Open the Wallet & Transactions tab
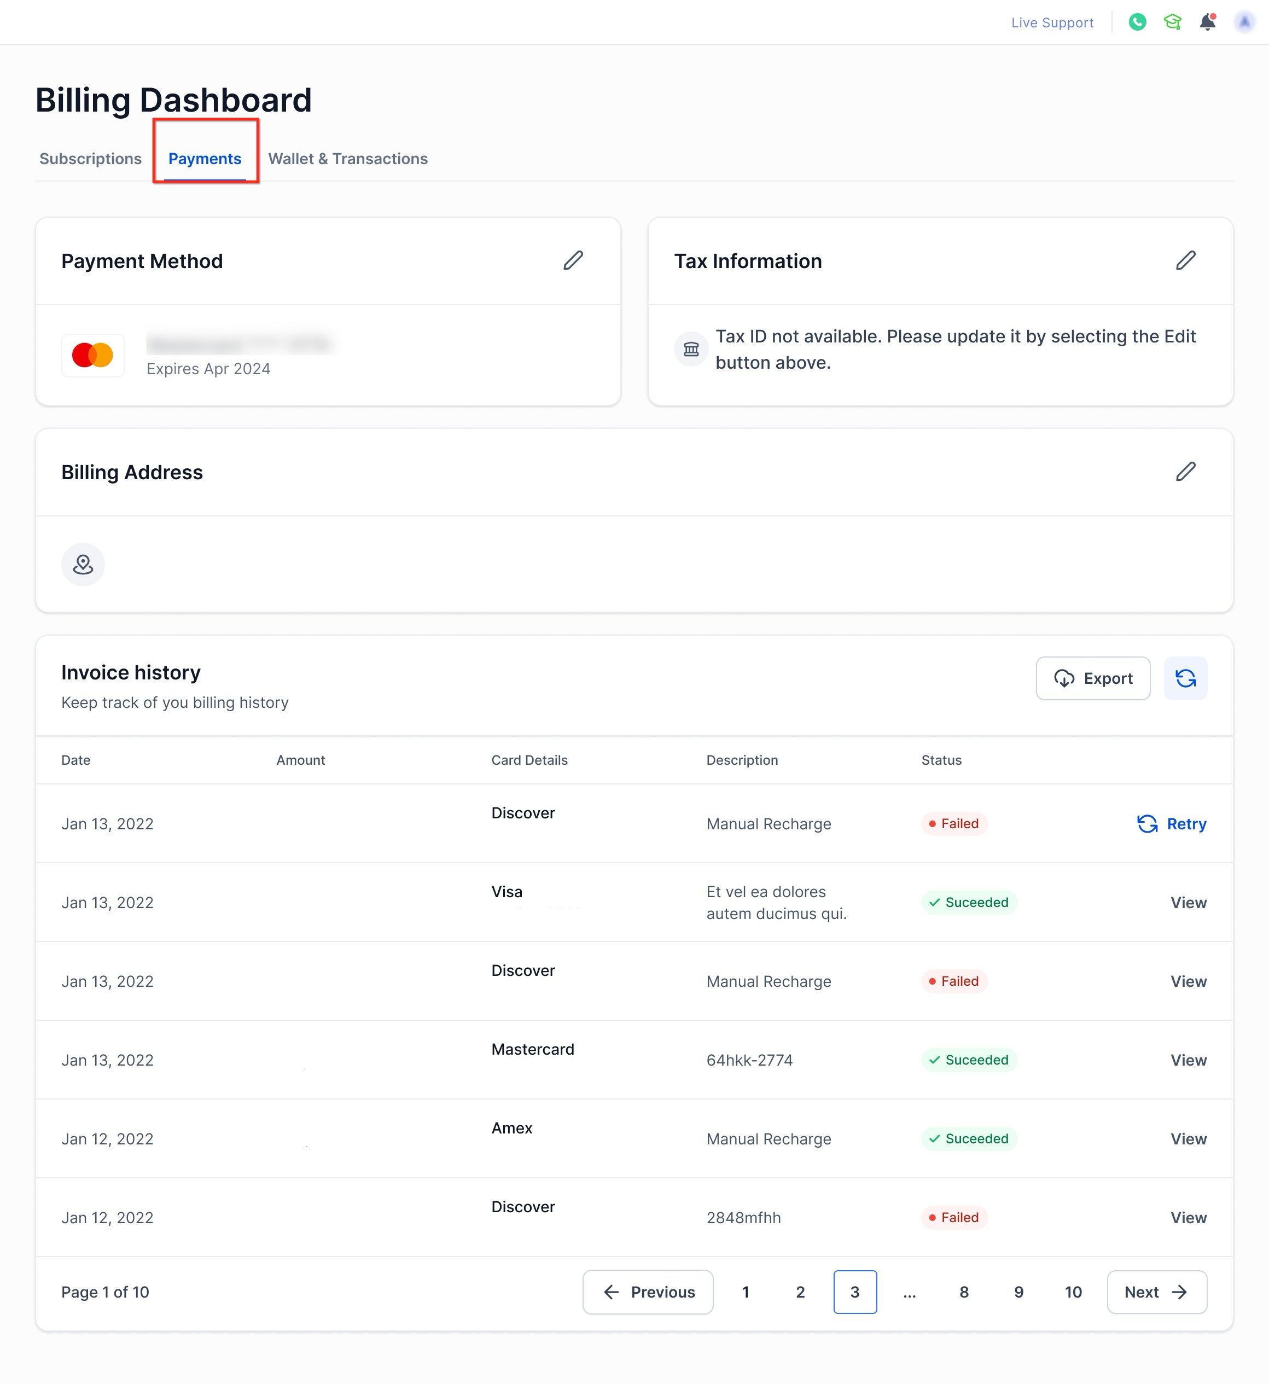The width and height of the screenshot is (1269, 1384). 347,159
